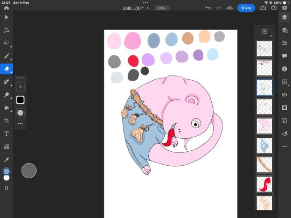291x218 pixels.
Task: Open more eraser options ellipsis
Action: tap(20, 123)
